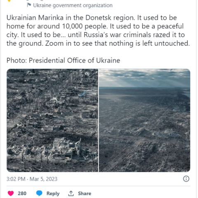Click the Ukraine government organization label

[73, 5]
